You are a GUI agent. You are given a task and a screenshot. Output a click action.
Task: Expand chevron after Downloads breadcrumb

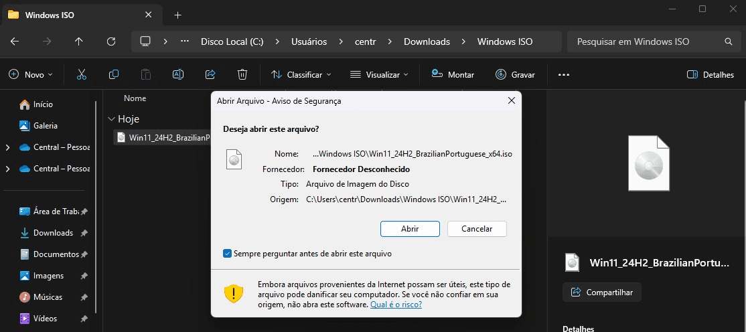tap(463, 42)
